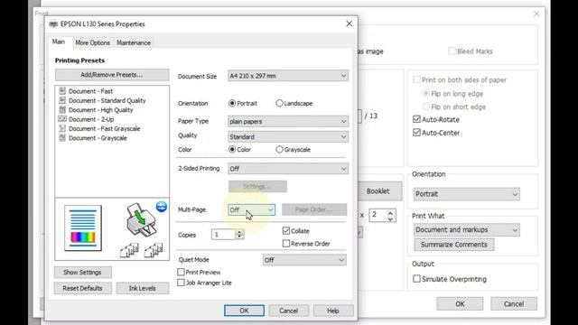Select "Document - Grayscale" preset text
Viewport: 578px width, 325px height.
(98, 138)
